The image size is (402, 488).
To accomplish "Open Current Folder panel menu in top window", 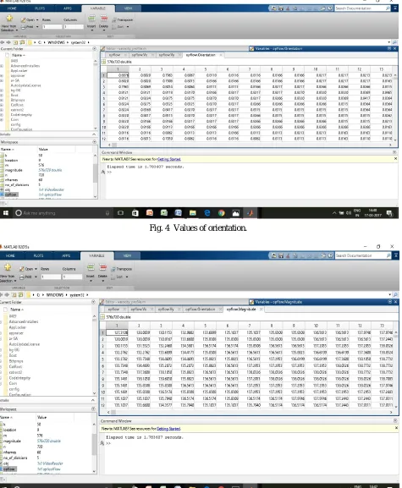I will (x=94, y=49).
